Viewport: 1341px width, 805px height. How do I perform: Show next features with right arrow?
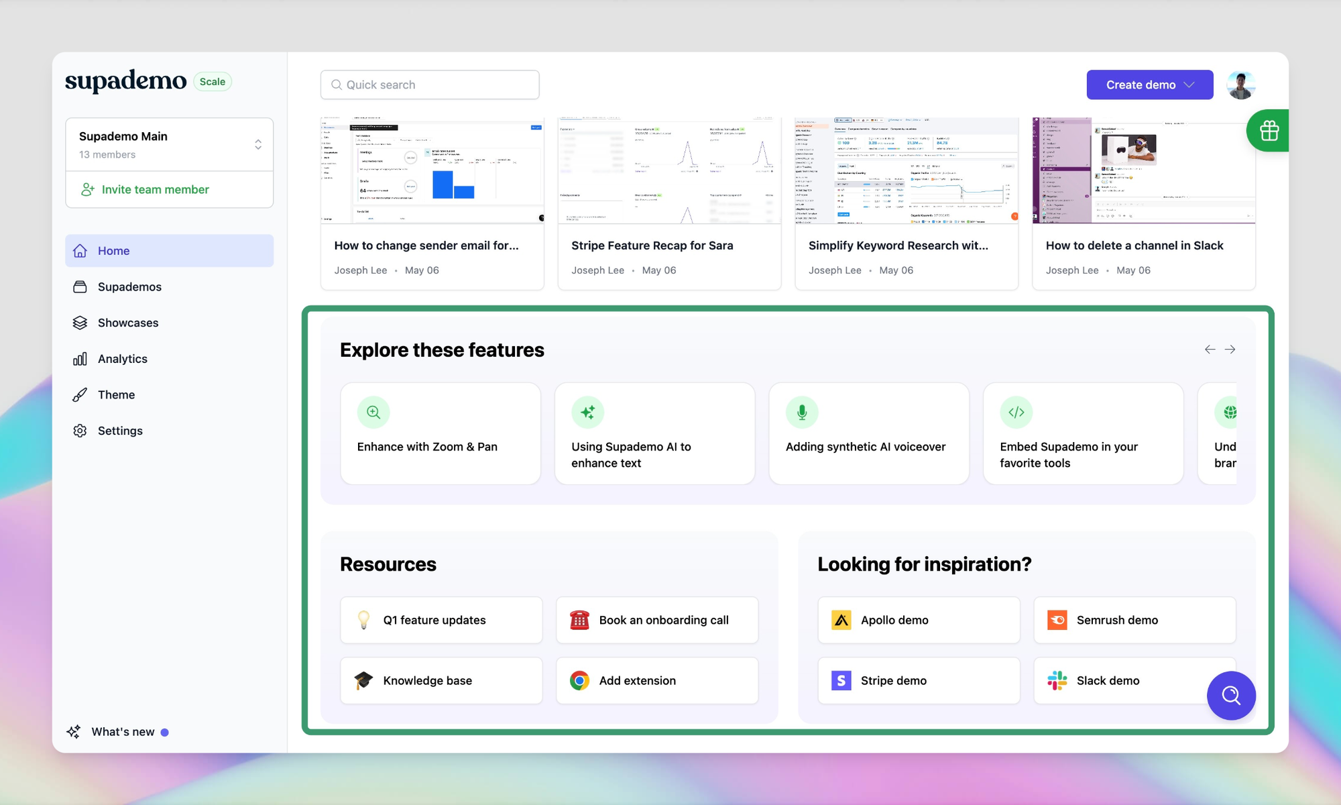click(x=1230, y=350)
